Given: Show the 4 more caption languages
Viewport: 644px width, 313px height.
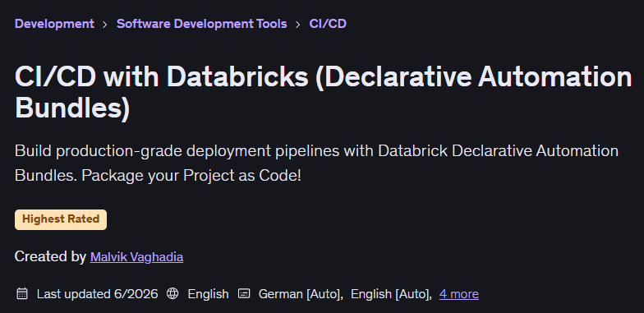Looking at the screenshot, I should (458, 294).
